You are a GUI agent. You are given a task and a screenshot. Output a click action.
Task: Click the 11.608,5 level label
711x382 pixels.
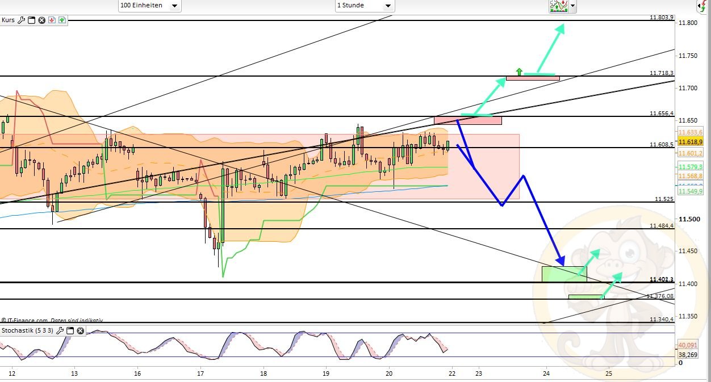tap(662, 145)
